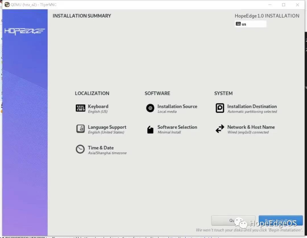This screenshot has height=238, width=307.
Task: Click the Language Support icon
Action: pos(80,129)
